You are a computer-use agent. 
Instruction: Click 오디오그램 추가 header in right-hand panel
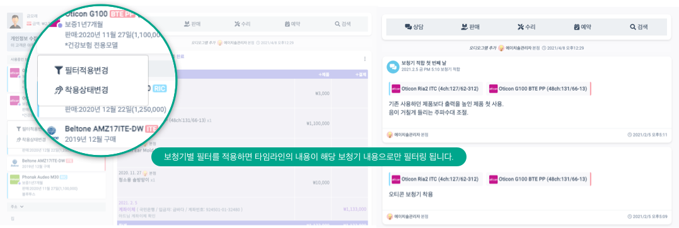(483, 48)
